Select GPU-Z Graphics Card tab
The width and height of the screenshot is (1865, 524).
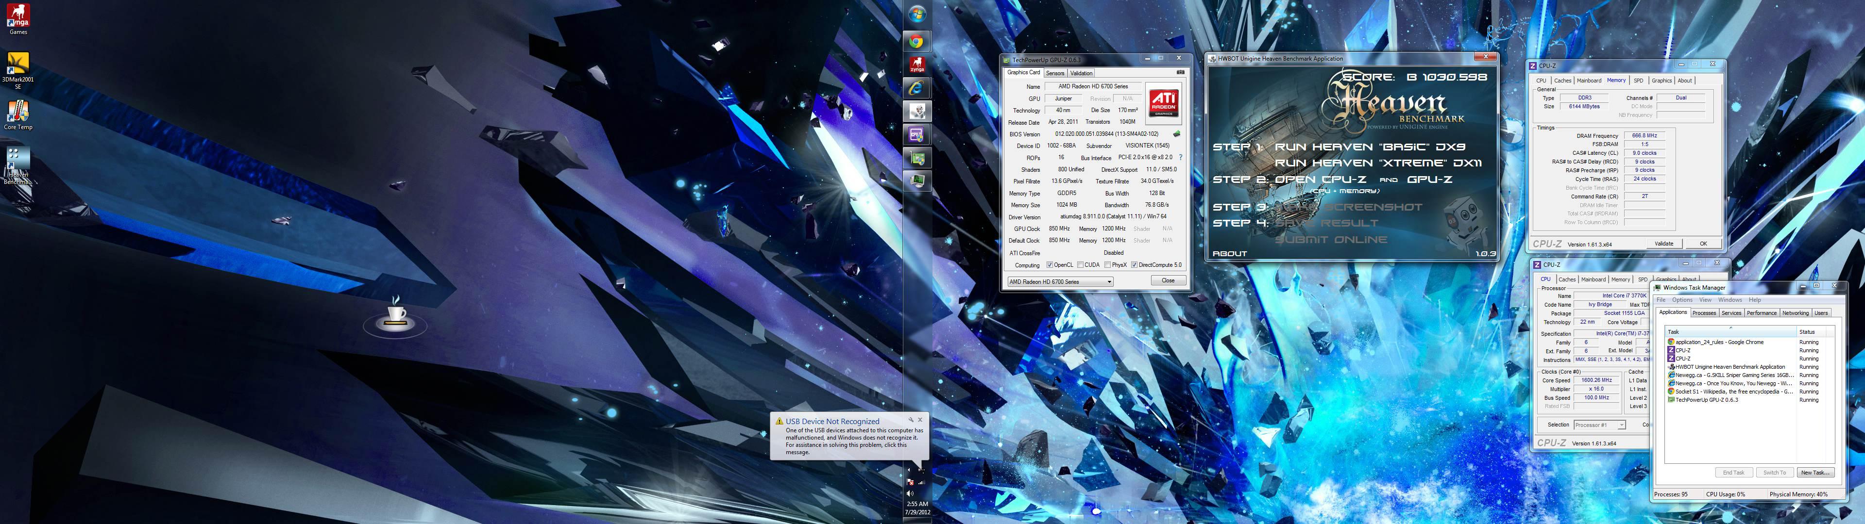tap(1024, 72)
